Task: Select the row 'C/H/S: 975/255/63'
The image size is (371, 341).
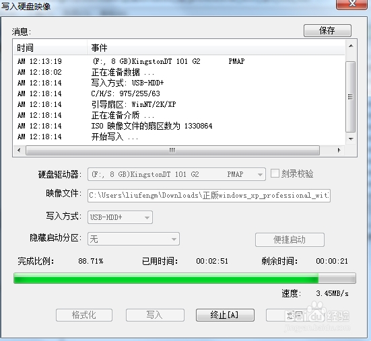Action: [179, 93]
